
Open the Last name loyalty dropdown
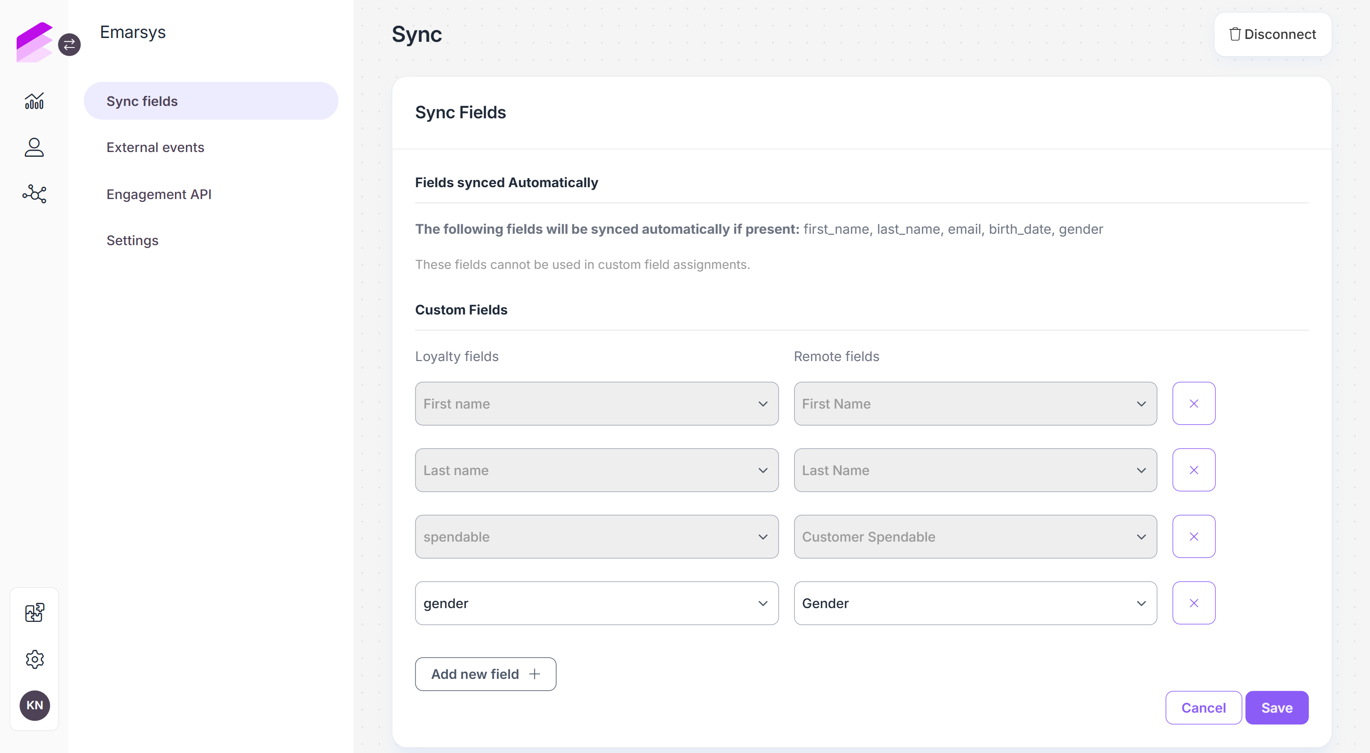tap(597, 470)
